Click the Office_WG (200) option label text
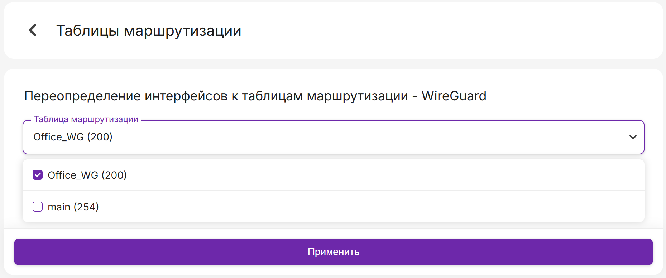 coord(87,175)
